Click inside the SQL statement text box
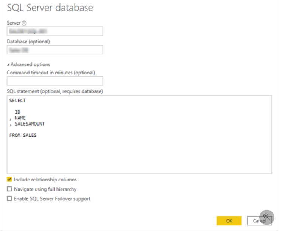Image resolution: width=285 pixels, height=231 pixels. pos(139,134)
